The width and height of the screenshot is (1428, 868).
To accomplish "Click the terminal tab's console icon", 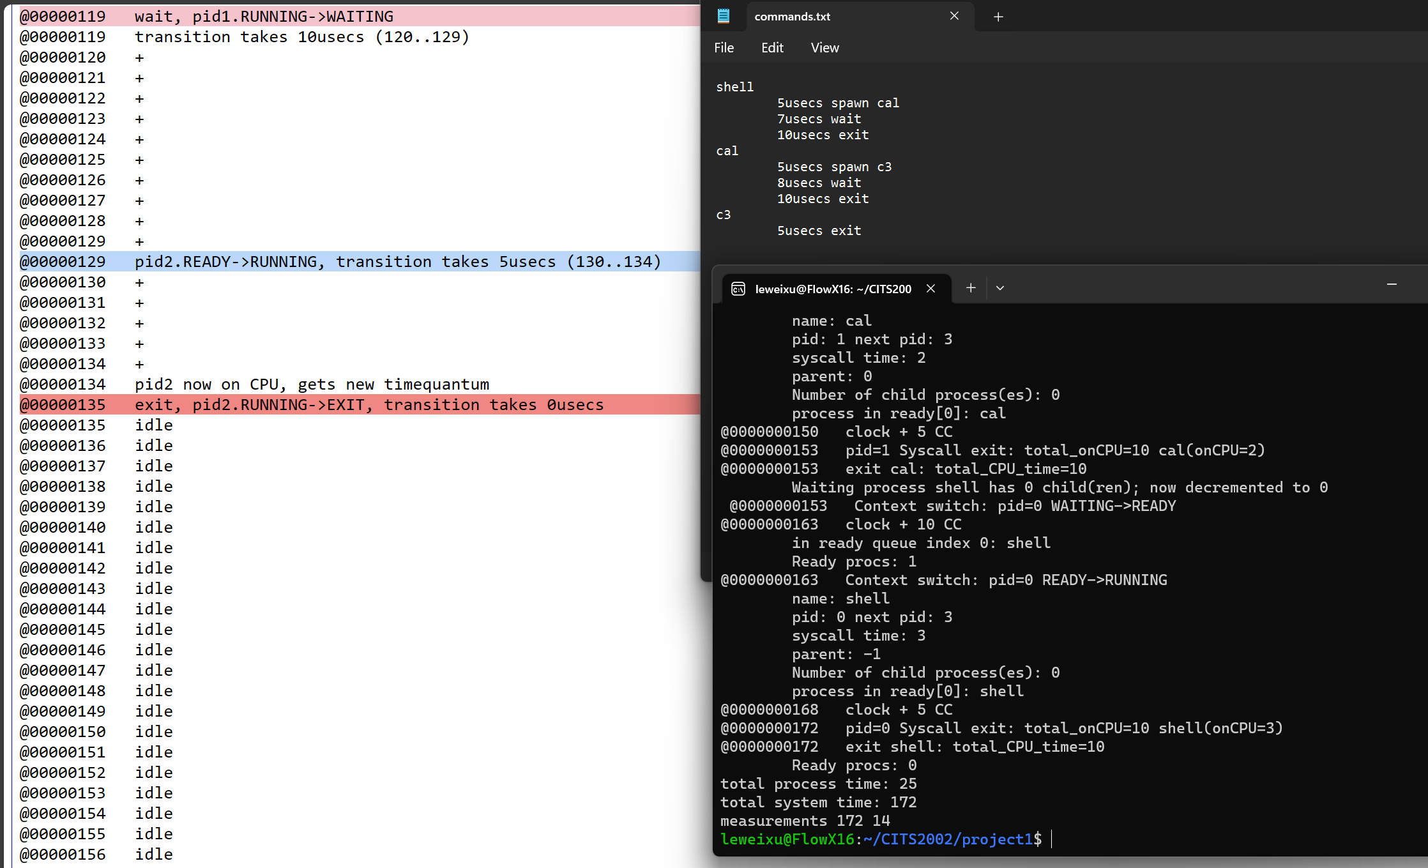I will 738,289.
